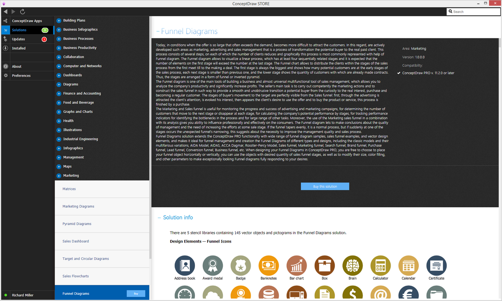This screenshot has width=502, height=301.
Task: Select the Health category
Action: pos(68,121)
